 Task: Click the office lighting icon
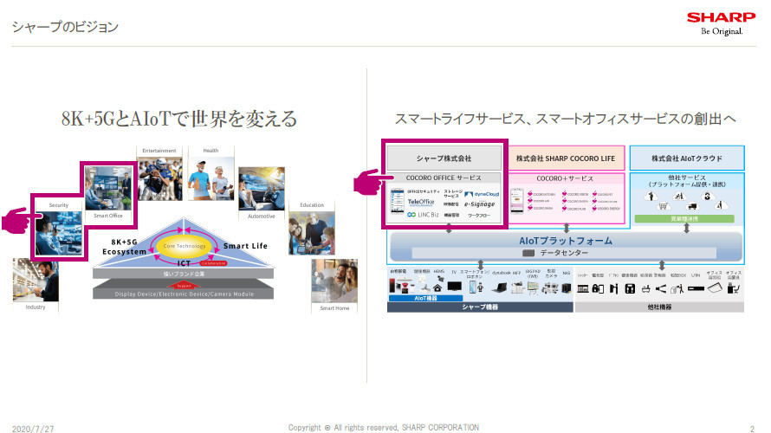point(715,288)
